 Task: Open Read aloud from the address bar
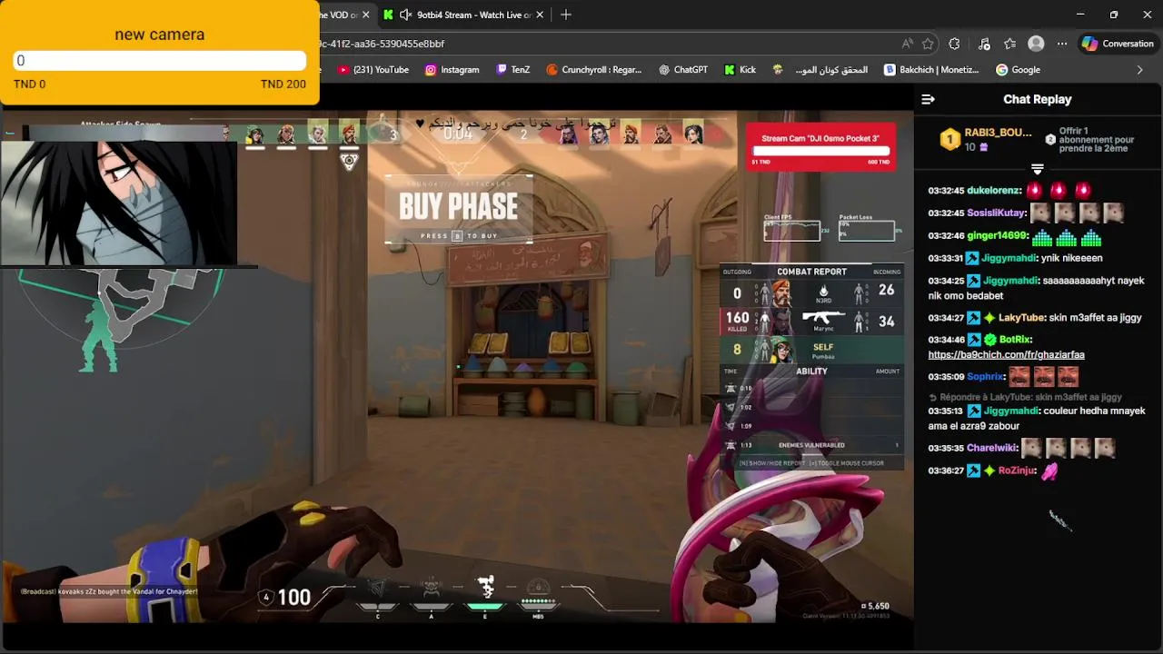pyautogui.click(x=907, y=44)
